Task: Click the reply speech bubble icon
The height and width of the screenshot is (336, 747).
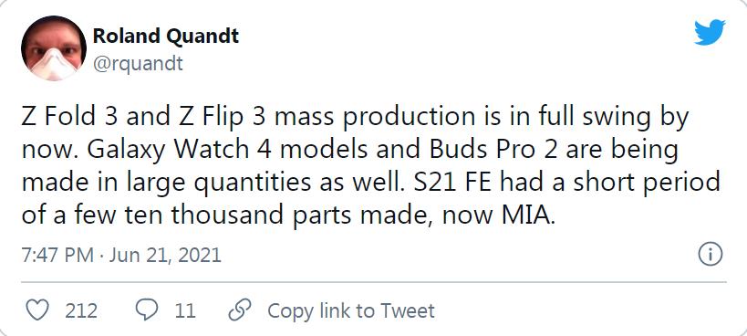Action: tap(147, 310)
